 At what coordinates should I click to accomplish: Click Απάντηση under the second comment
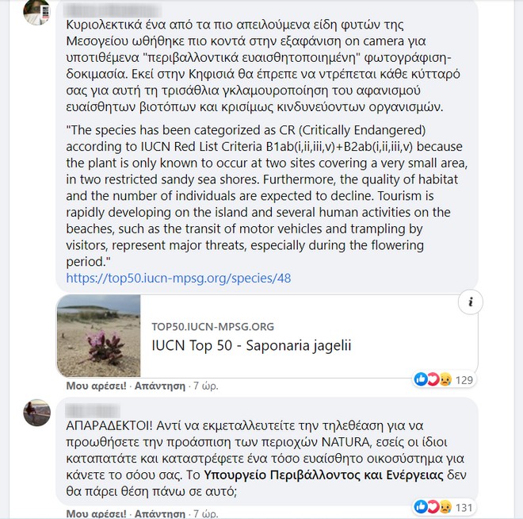(160, 513)
